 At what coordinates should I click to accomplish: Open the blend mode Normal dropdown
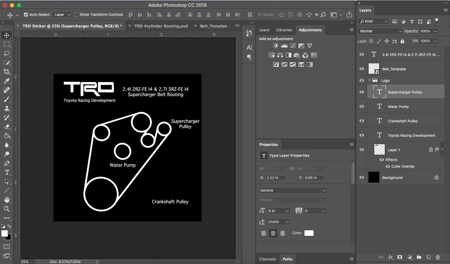[380, 31]
